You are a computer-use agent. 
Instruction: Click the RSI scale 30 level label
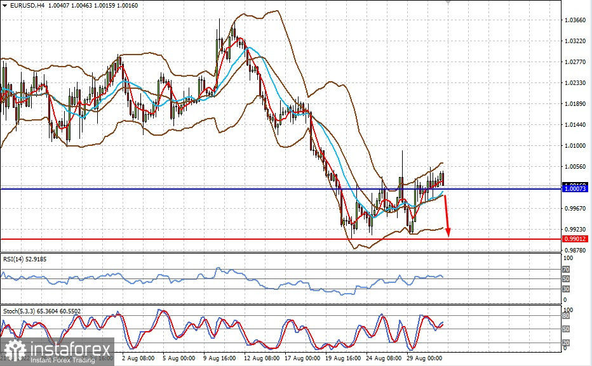566,289
